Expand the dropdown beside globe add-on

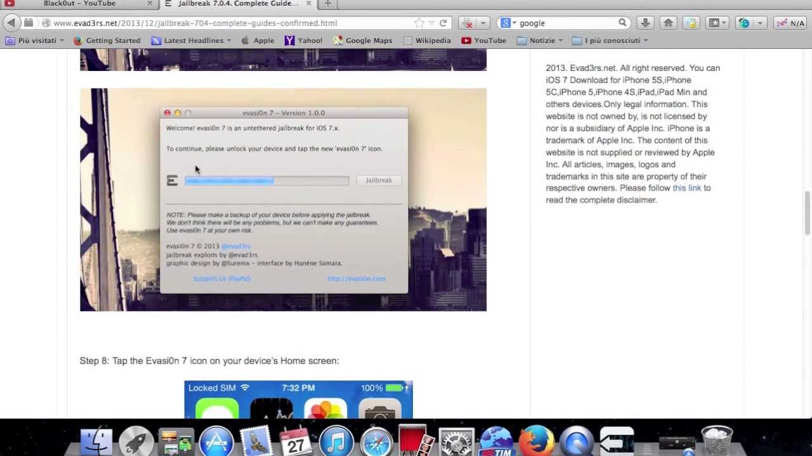(760, 23)
